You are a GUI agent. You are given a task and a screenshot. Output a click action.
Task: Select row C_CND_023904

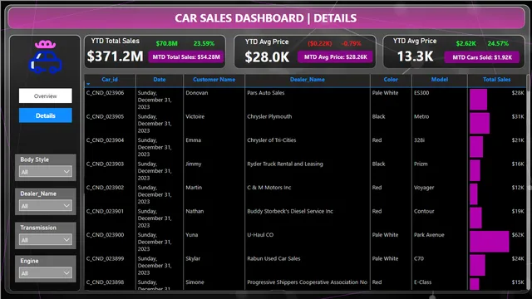(x=305, y=147)
